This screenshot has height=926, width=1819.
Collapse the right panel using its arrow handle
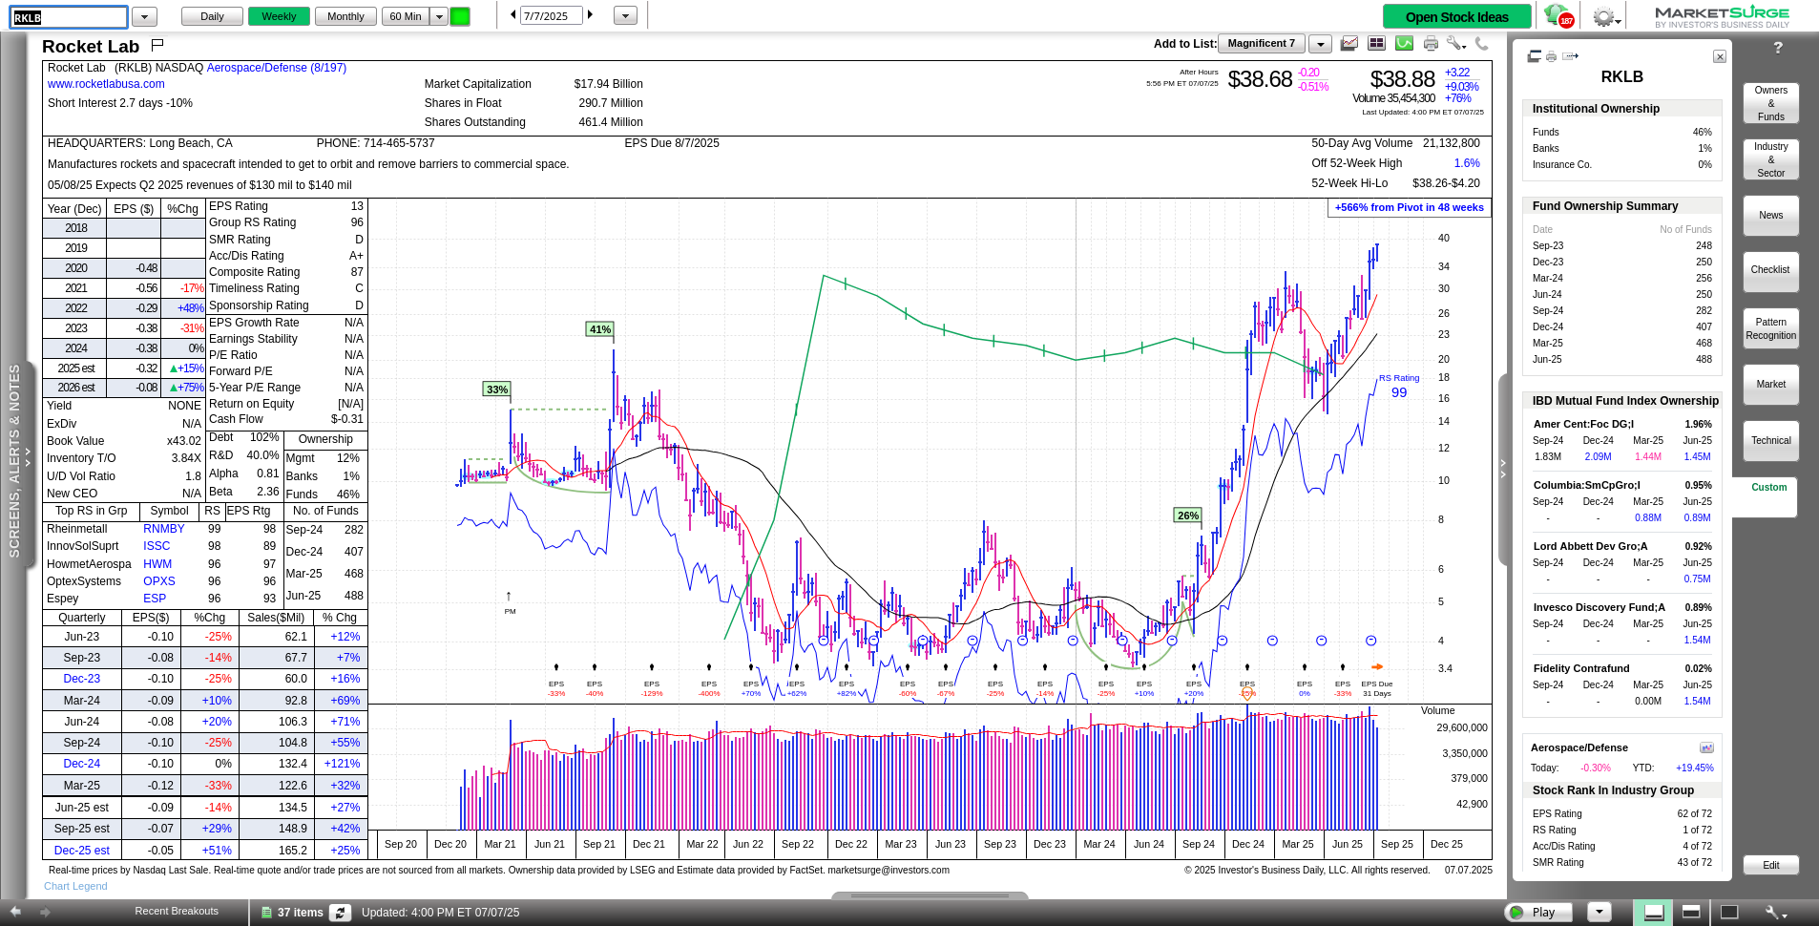(x=1503, y=468)
